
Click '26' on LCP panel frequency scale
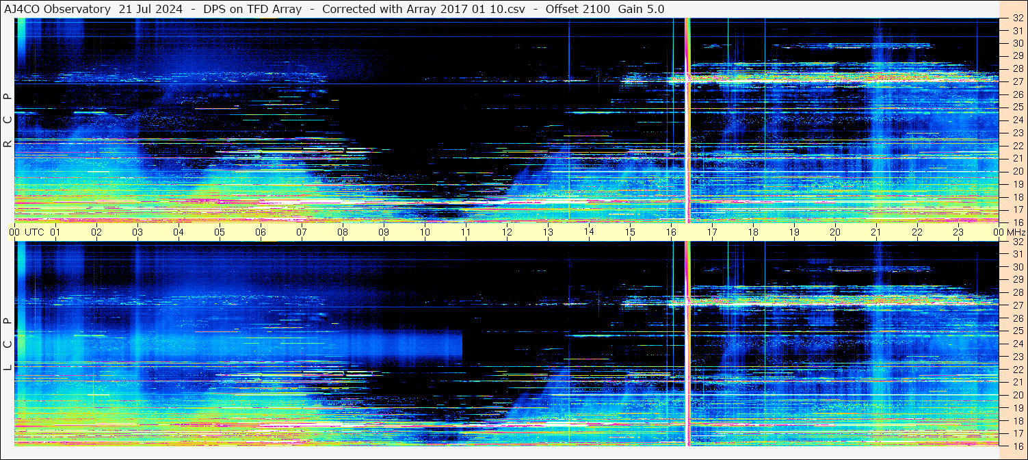coord(1018,318)
